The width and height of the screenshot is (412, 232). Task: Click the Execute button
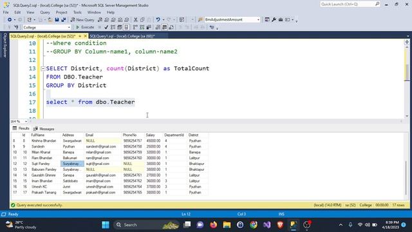tap(85, 27)
